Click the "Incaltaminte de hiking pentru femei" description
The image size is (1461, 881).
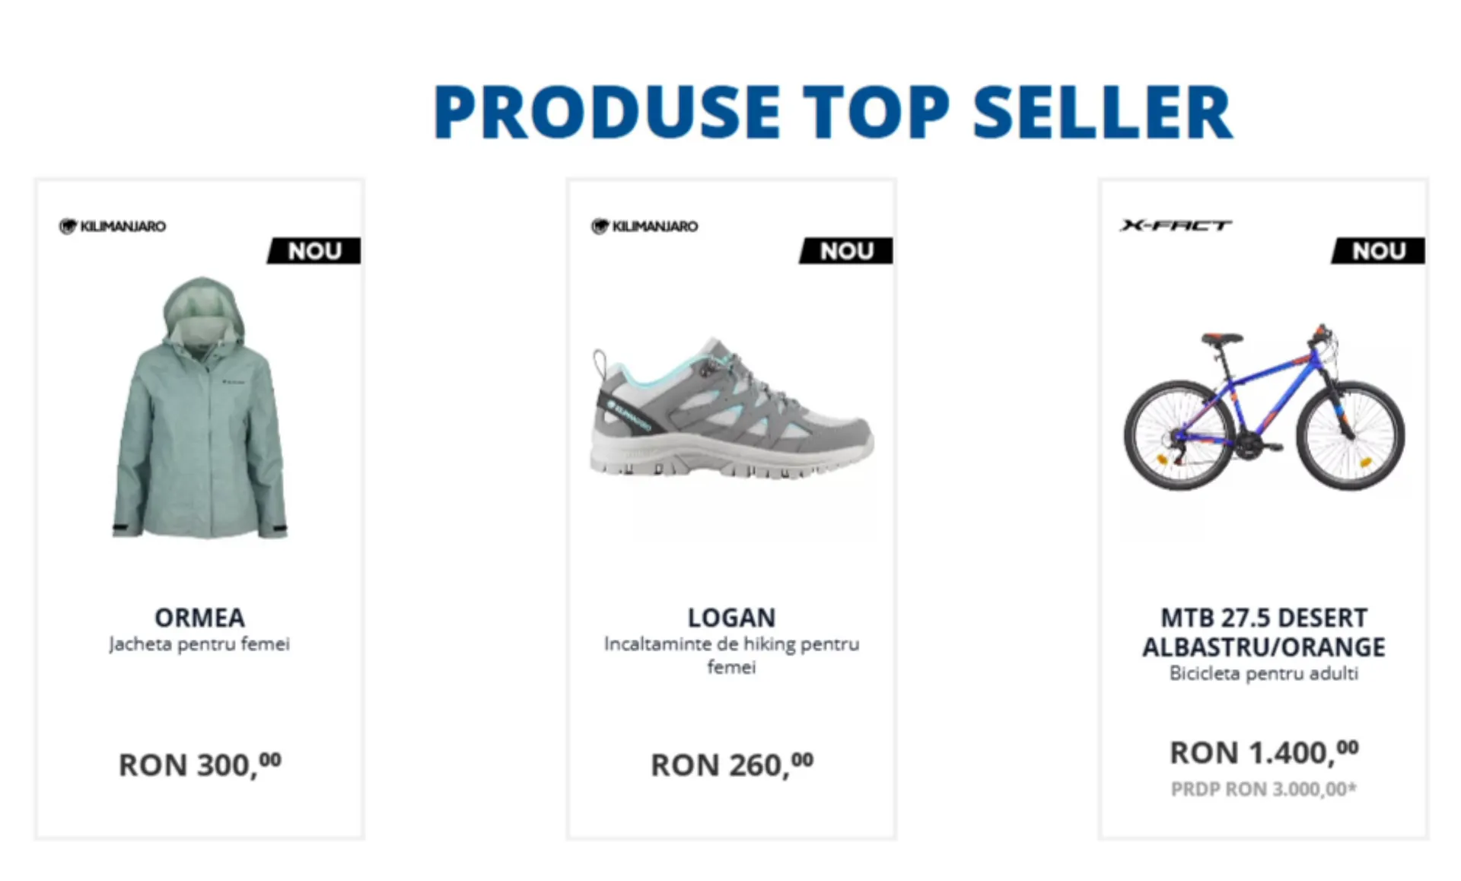(731, 655)
